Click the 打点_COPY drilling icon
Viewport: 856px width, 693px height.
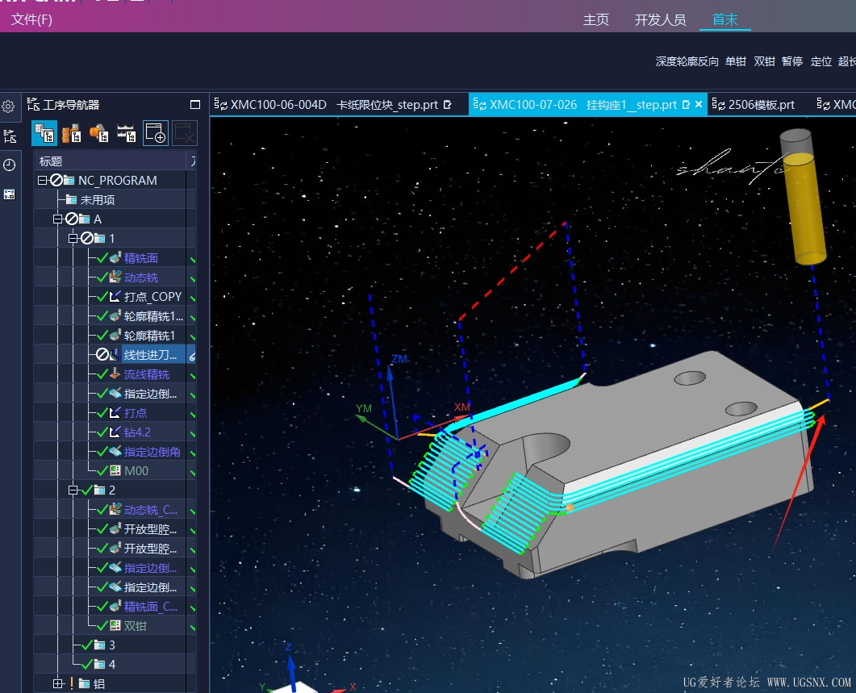[115, 297]
